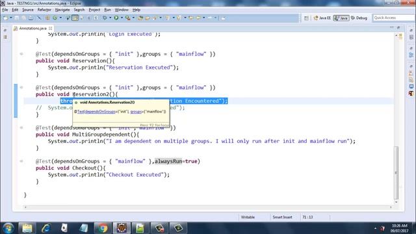The image size is (416, 234).
Task: Click the Console icon in right trim
Action: (x=411, y=86)
